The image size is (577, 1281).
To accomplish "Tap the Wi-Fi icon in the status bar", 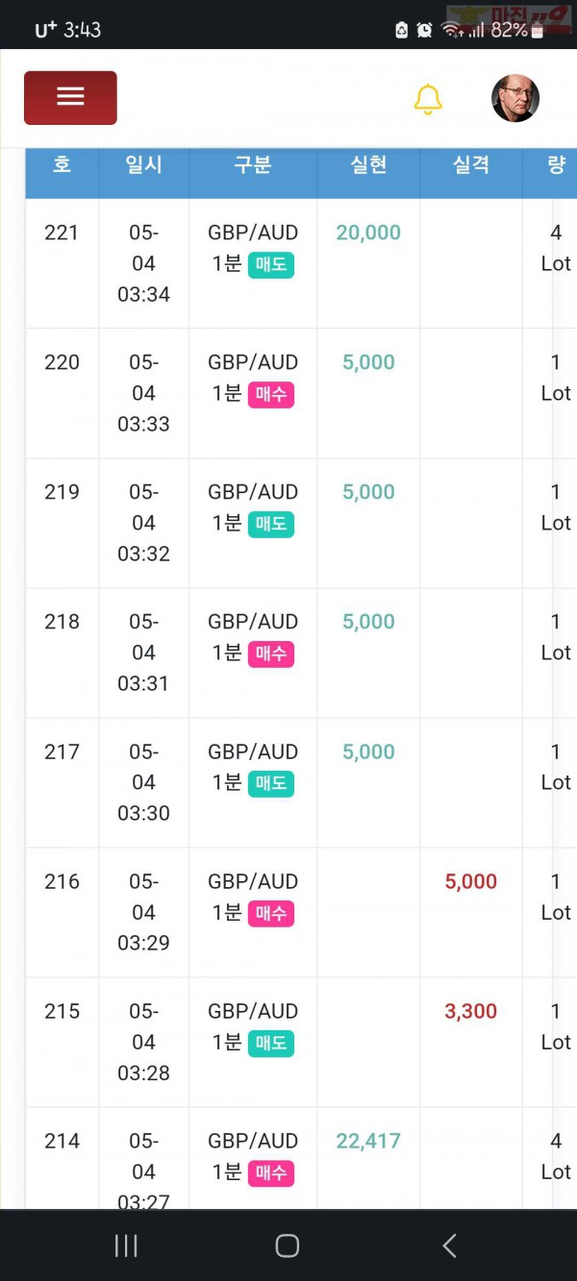I will pos(451,30).
